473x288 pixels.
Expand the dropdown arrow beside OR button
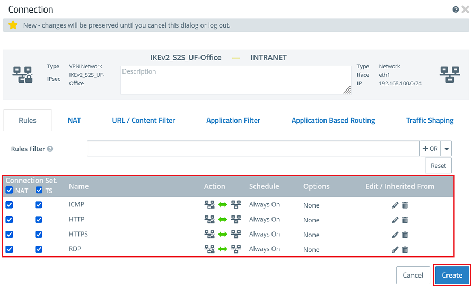pos(447,149)
